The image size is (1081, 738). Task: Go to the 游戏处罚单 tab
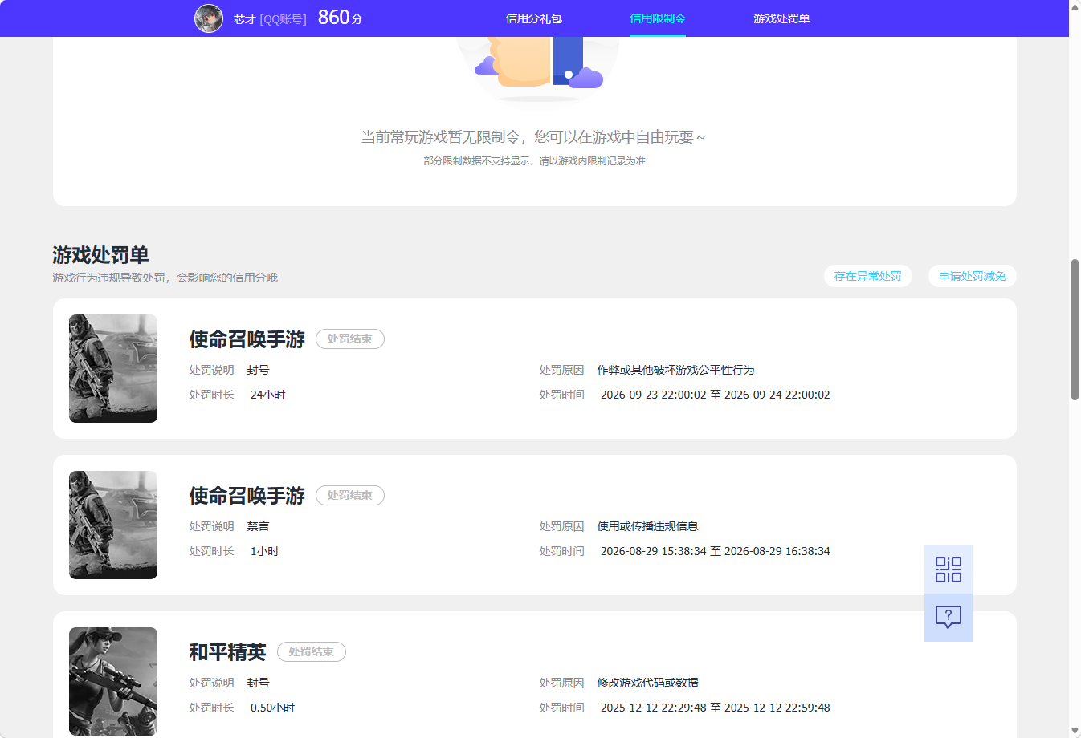coord(781,18)
